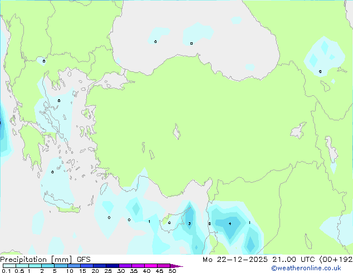Pick the 40–45 mm magenta legend swatch
353x273 pixels.
(x=151, y=266)
